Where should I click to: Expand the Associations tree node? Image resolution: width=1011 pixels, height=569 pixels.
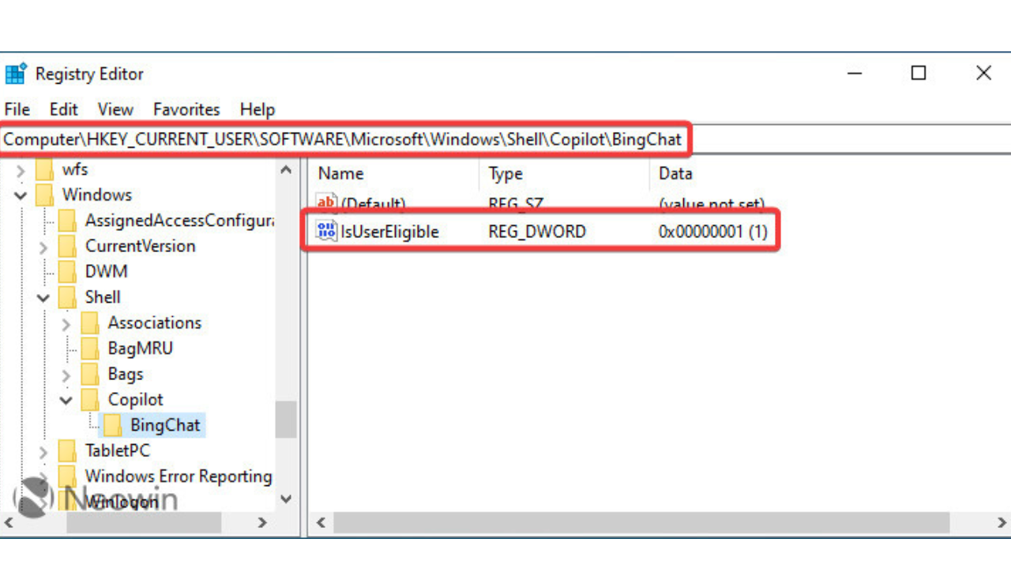66,323
